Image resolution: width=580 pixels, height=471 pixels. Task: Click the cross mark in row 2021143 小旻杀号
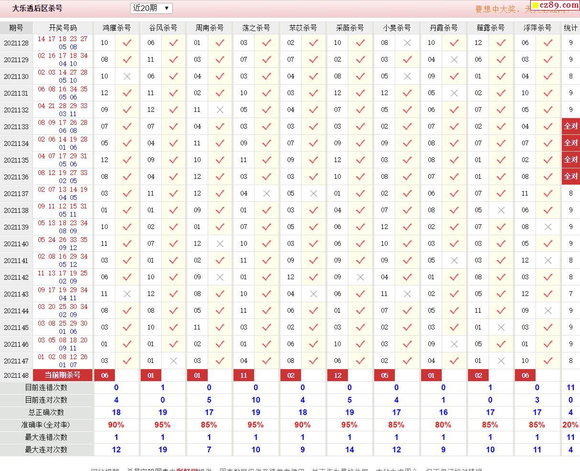tap(407, 294)
